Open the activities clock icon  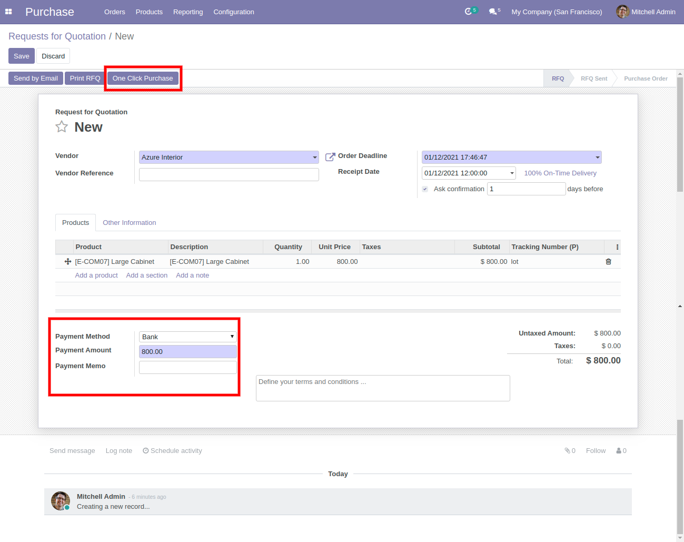click(468, 12)
